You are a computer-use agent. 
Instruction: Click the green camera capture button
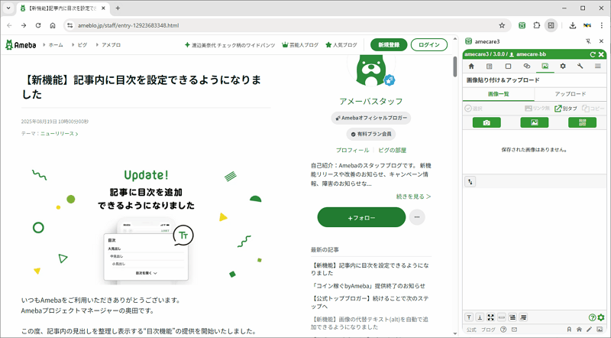coord(487,122)
